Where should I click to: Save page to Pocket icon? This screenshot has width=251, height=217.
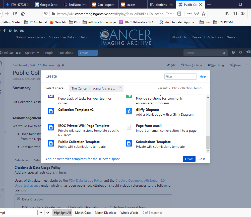click(197, 14)
